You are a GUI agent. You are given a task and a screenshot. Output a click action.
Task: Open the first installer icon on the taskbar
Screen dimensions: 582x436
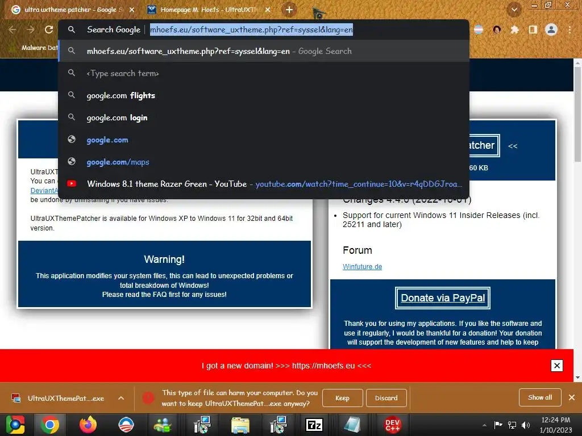(202, 425)
